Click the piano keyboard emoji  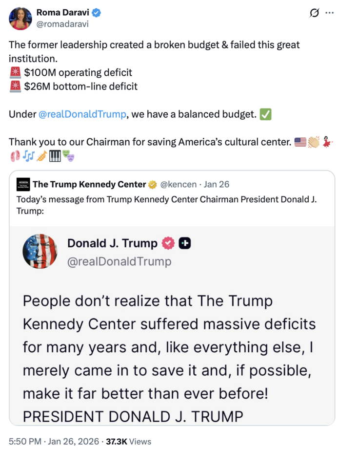(55, 155)
